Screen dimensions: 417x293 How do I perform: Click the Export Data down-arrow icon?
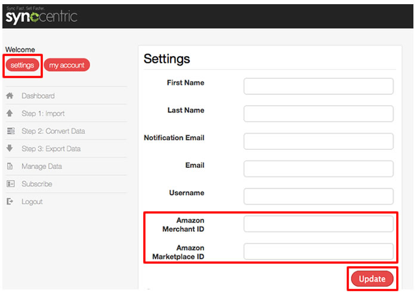point(10,148)
